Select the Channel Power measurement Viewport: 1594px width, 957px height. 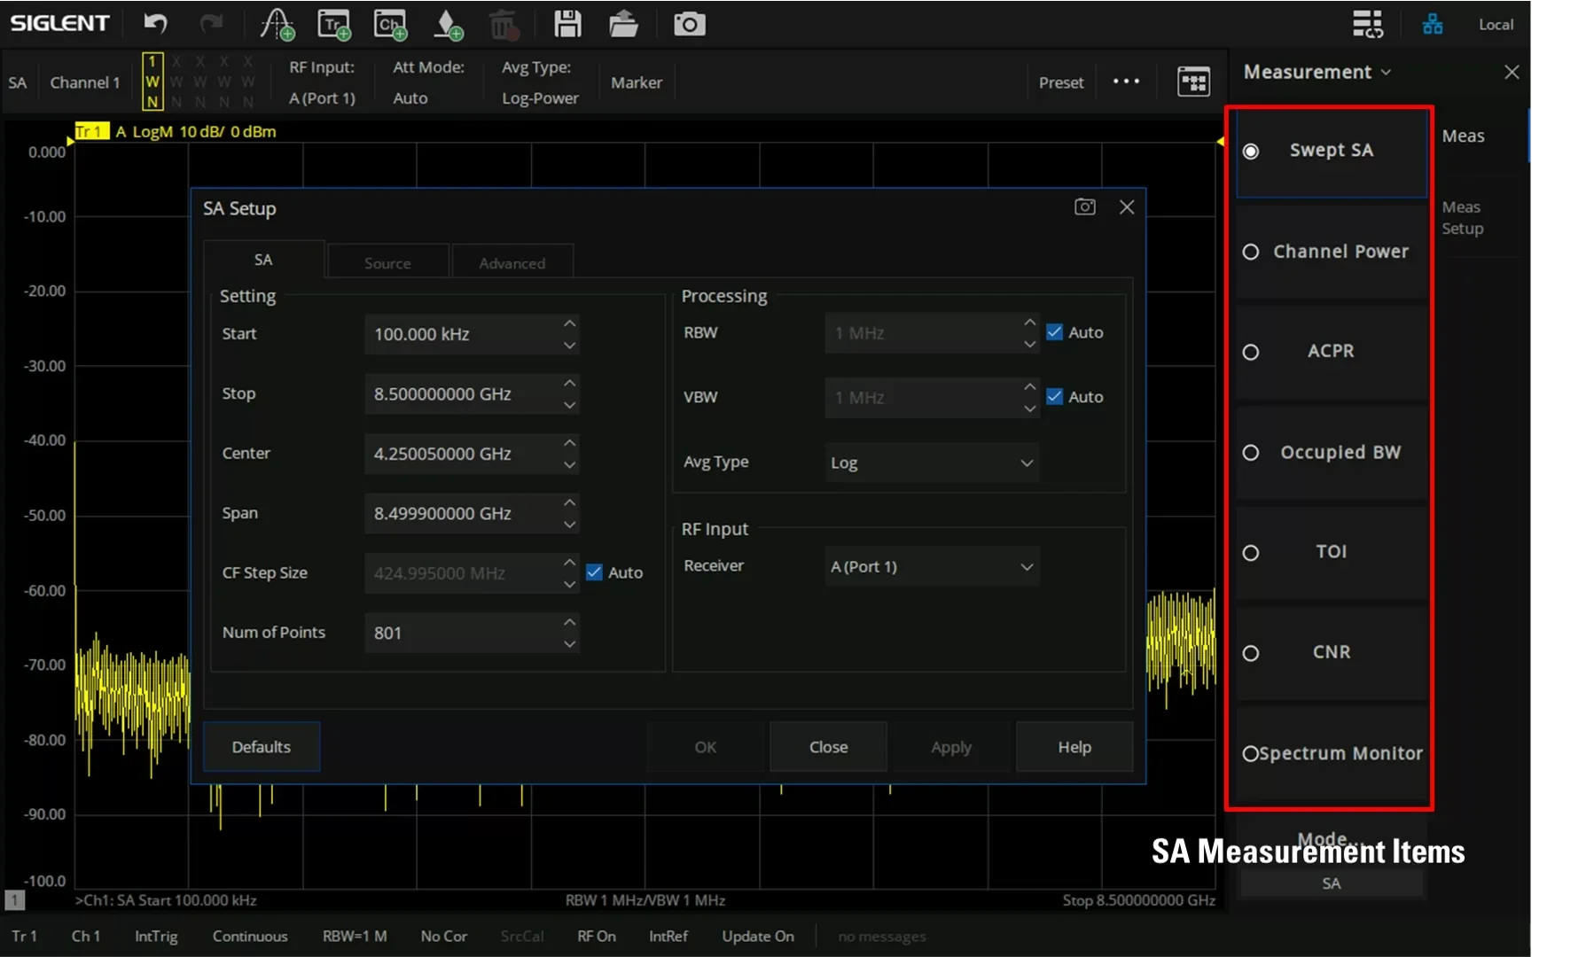click(1330, 252)
